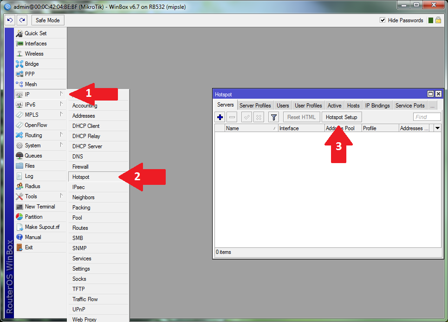This screenshot has height=322, width=448.
Task: Open Wireless from the sidebar
Action: click(x=34, y=54)
